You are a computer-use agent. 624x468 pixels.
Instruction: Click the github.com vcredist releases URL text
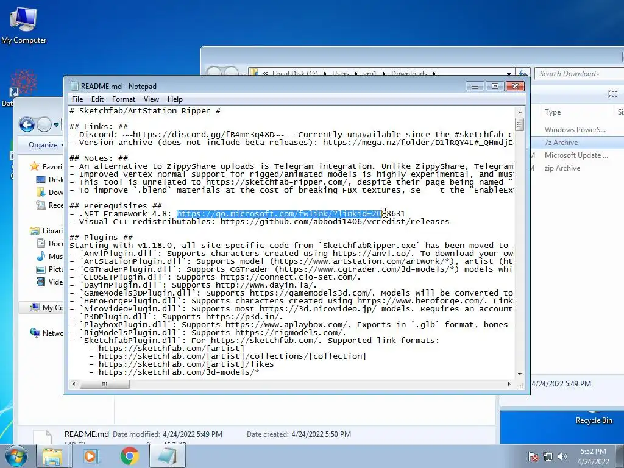[335, 222]
